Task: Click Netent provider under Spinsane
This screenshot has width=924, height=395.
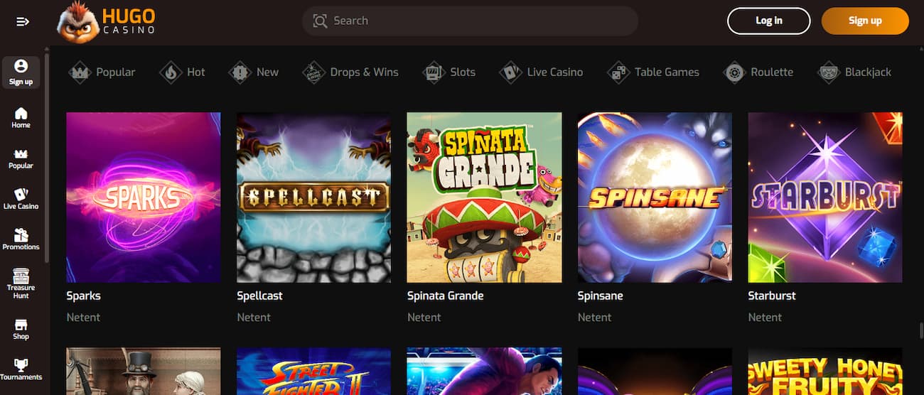Action: pos(595,318)
